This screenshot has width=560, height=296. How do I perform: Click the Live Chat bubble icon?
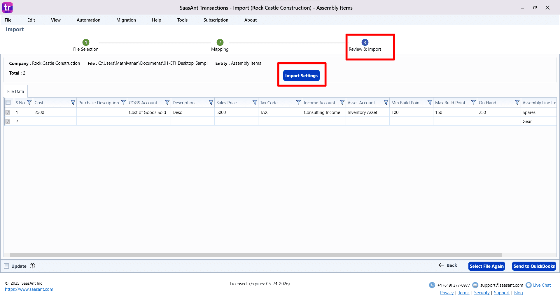tap(528, 285)
